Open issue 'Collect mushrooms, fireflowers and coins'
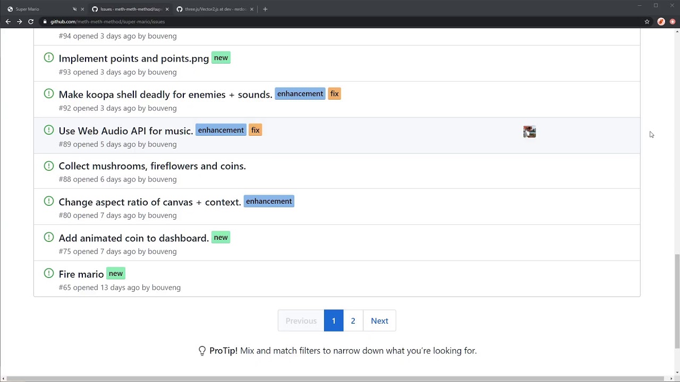 tap(152, 166)
